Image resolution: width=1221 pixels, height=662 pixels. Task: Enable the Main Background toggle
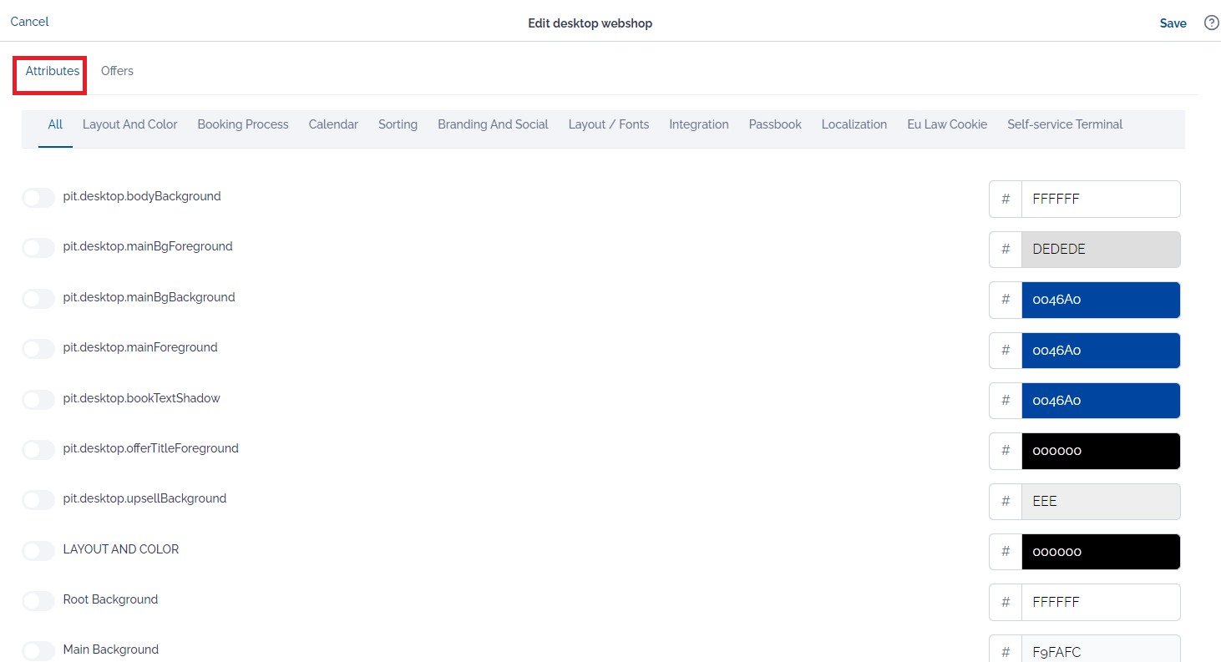(38, 650)
